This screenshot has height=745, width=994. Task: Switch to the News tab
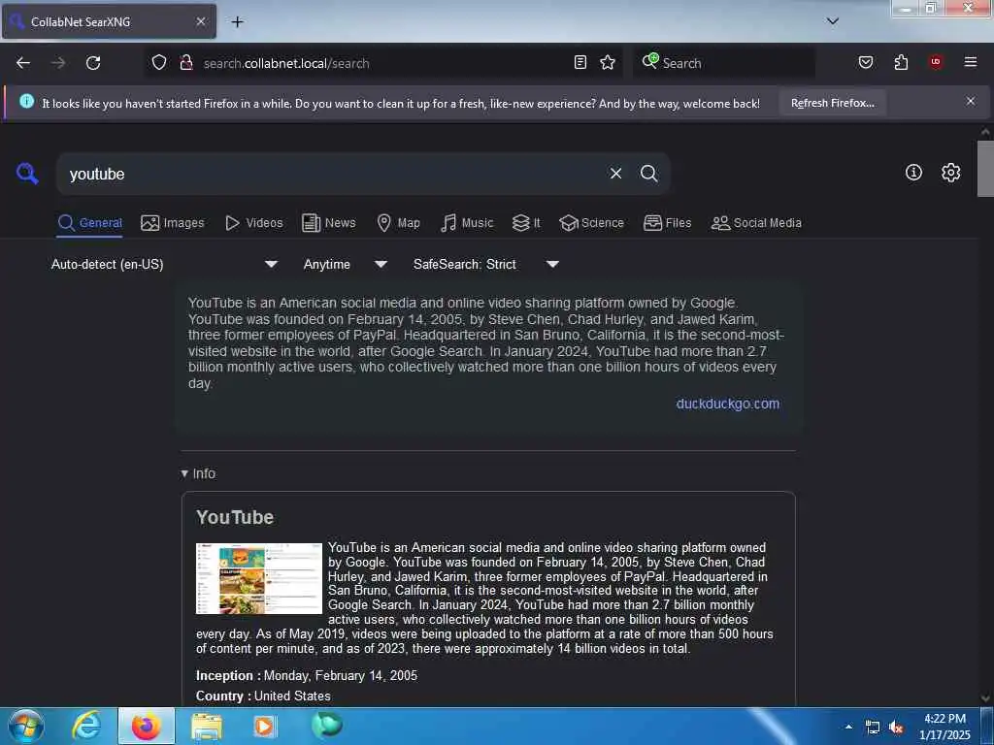click(329, 223)
